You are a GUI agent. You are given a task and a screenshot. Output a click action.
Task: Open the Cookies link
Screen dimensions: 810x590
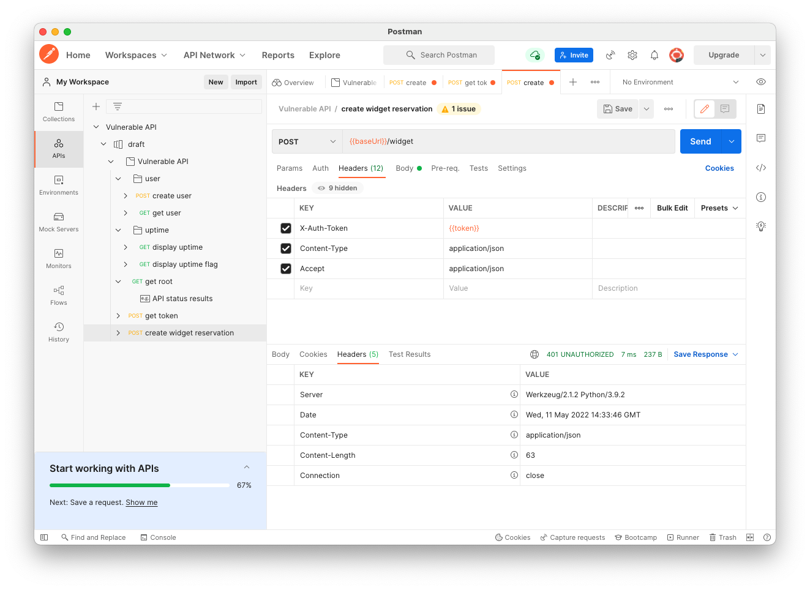(x=719, y=168)
